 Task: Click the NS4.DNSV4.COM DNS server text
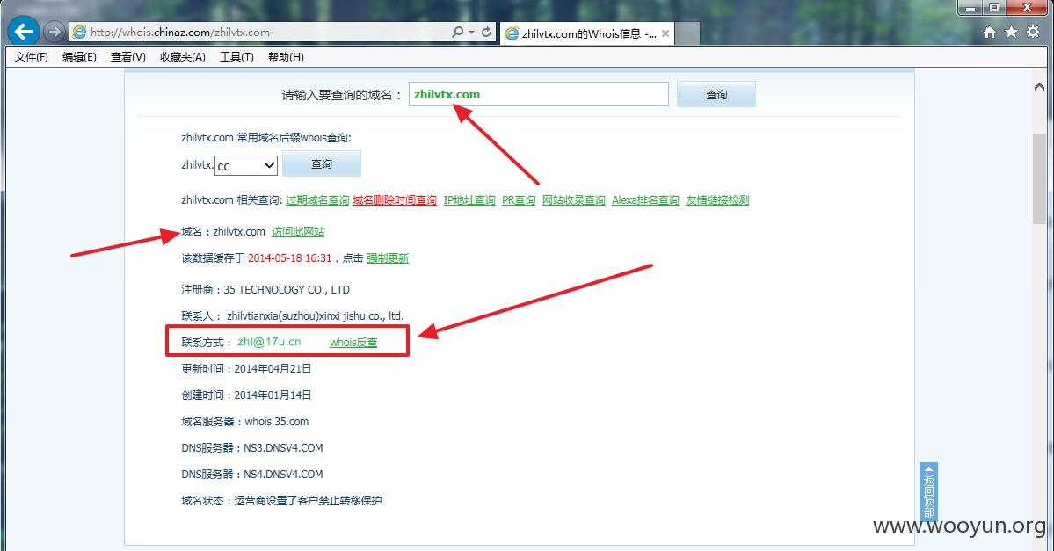coord(283,474)
